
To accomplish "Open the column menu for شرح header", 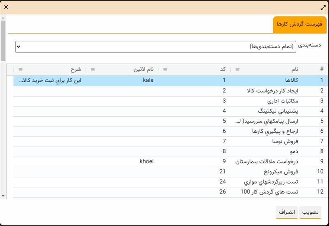I will (21, 69).
